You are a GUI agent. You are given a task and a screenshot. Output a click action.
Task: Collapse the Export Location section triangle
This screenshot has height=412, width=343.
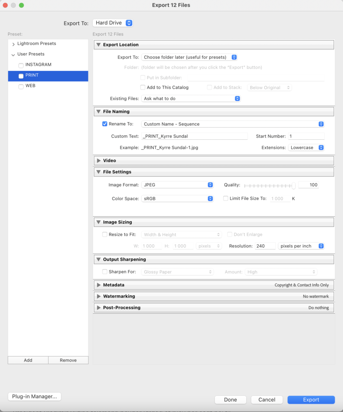[x=98, y=45]
